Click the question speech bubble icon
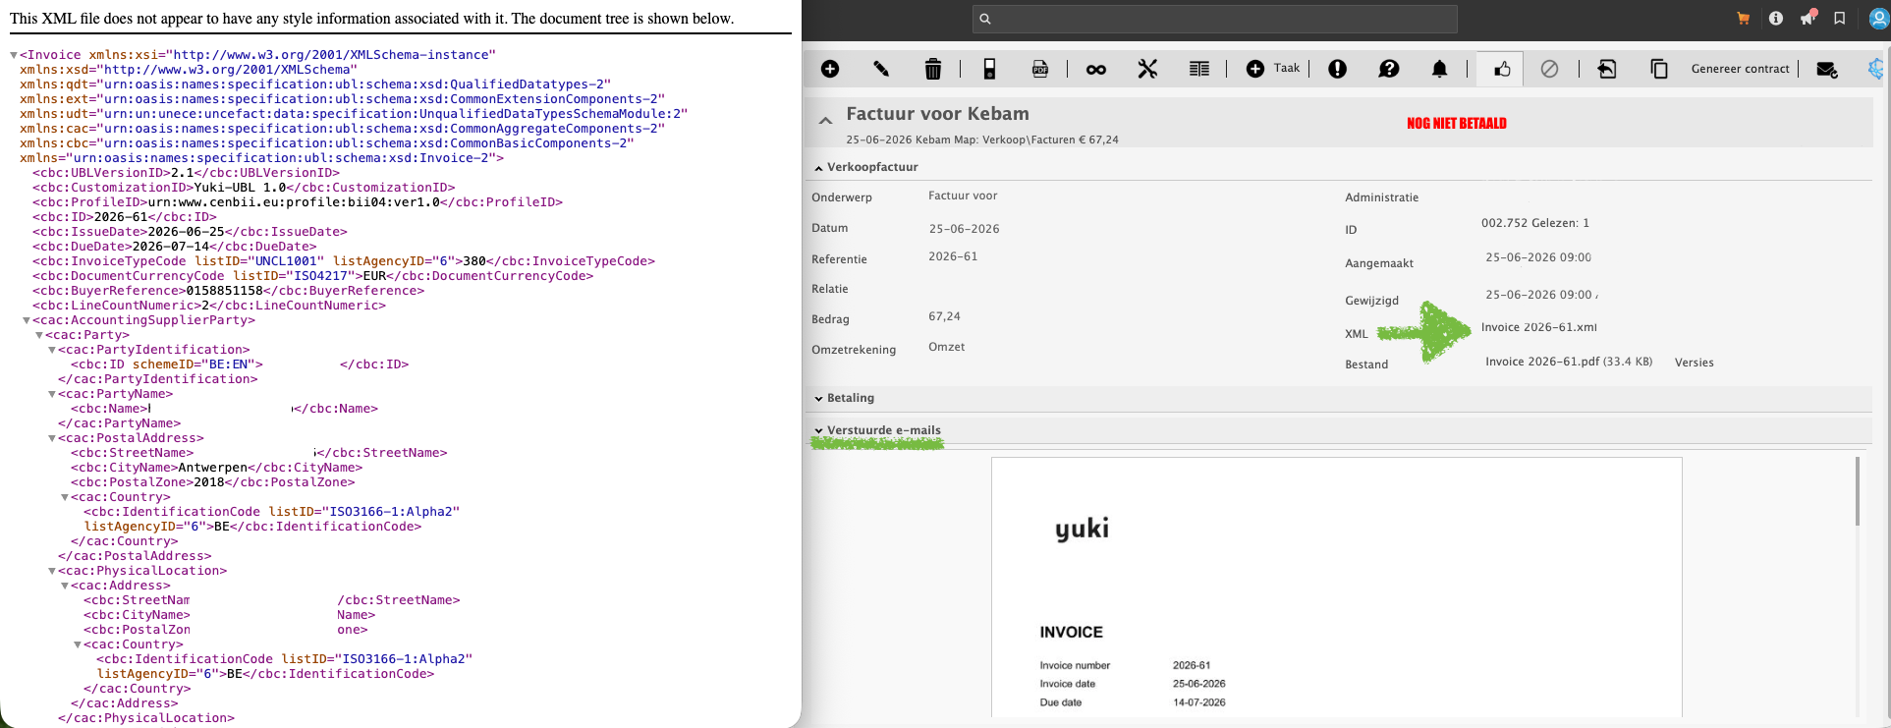1891x728 pixels. [1389, 69]
